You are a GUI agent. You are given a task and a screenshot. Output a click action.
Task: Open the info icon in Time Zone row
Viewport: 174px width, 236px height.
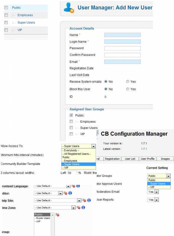coord(83,207)
